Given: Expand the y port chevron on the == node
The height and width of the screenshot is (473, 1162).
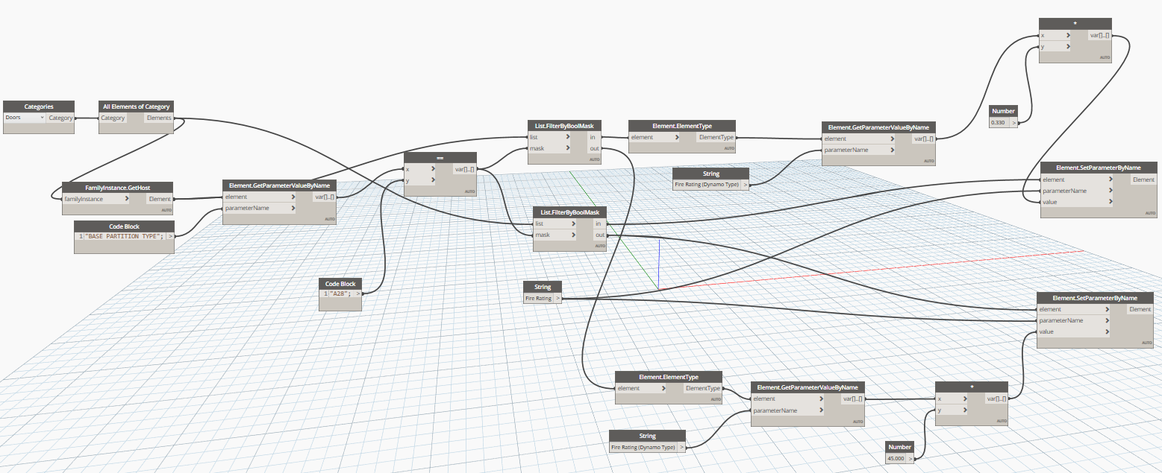Looking at the screenshot, I should (432, 180).
